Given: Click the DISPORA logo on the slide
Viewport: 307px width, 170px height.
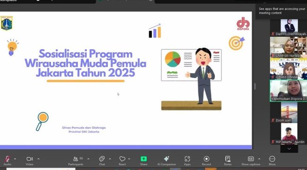Looking at the screenshot, I should click(243, 24).
